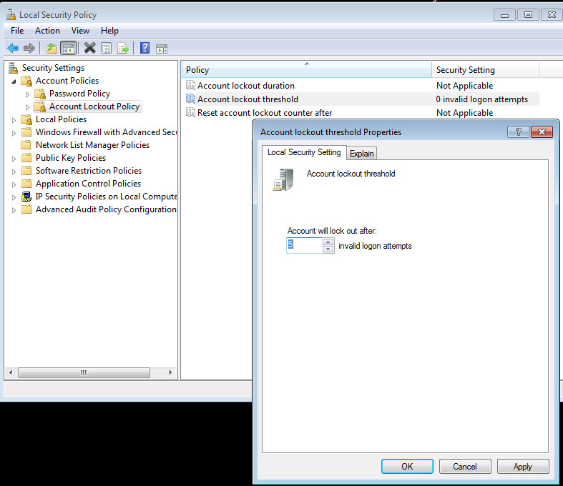The width and height of the screenshot is (563, 486).
Task: Toggle the Show/Hide Console Tree button
Action: coord(69,48)
